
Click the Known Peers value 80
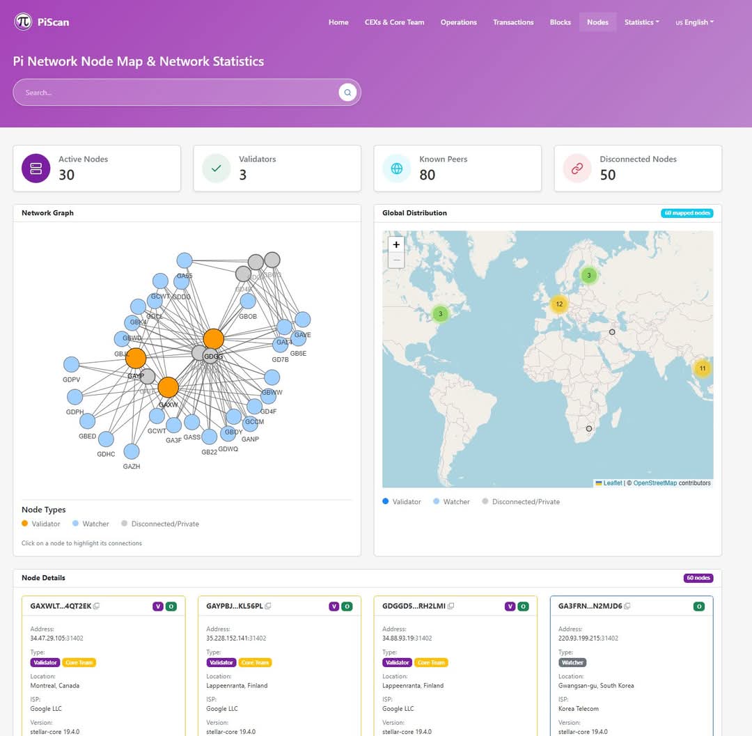click(x=428, y=175)
